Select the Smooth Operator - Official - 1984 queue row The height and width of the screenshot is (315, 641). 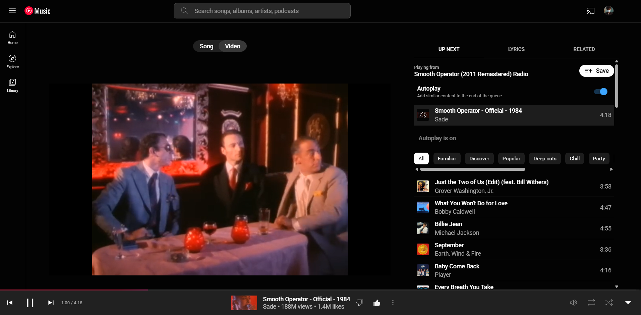[514, 115]
